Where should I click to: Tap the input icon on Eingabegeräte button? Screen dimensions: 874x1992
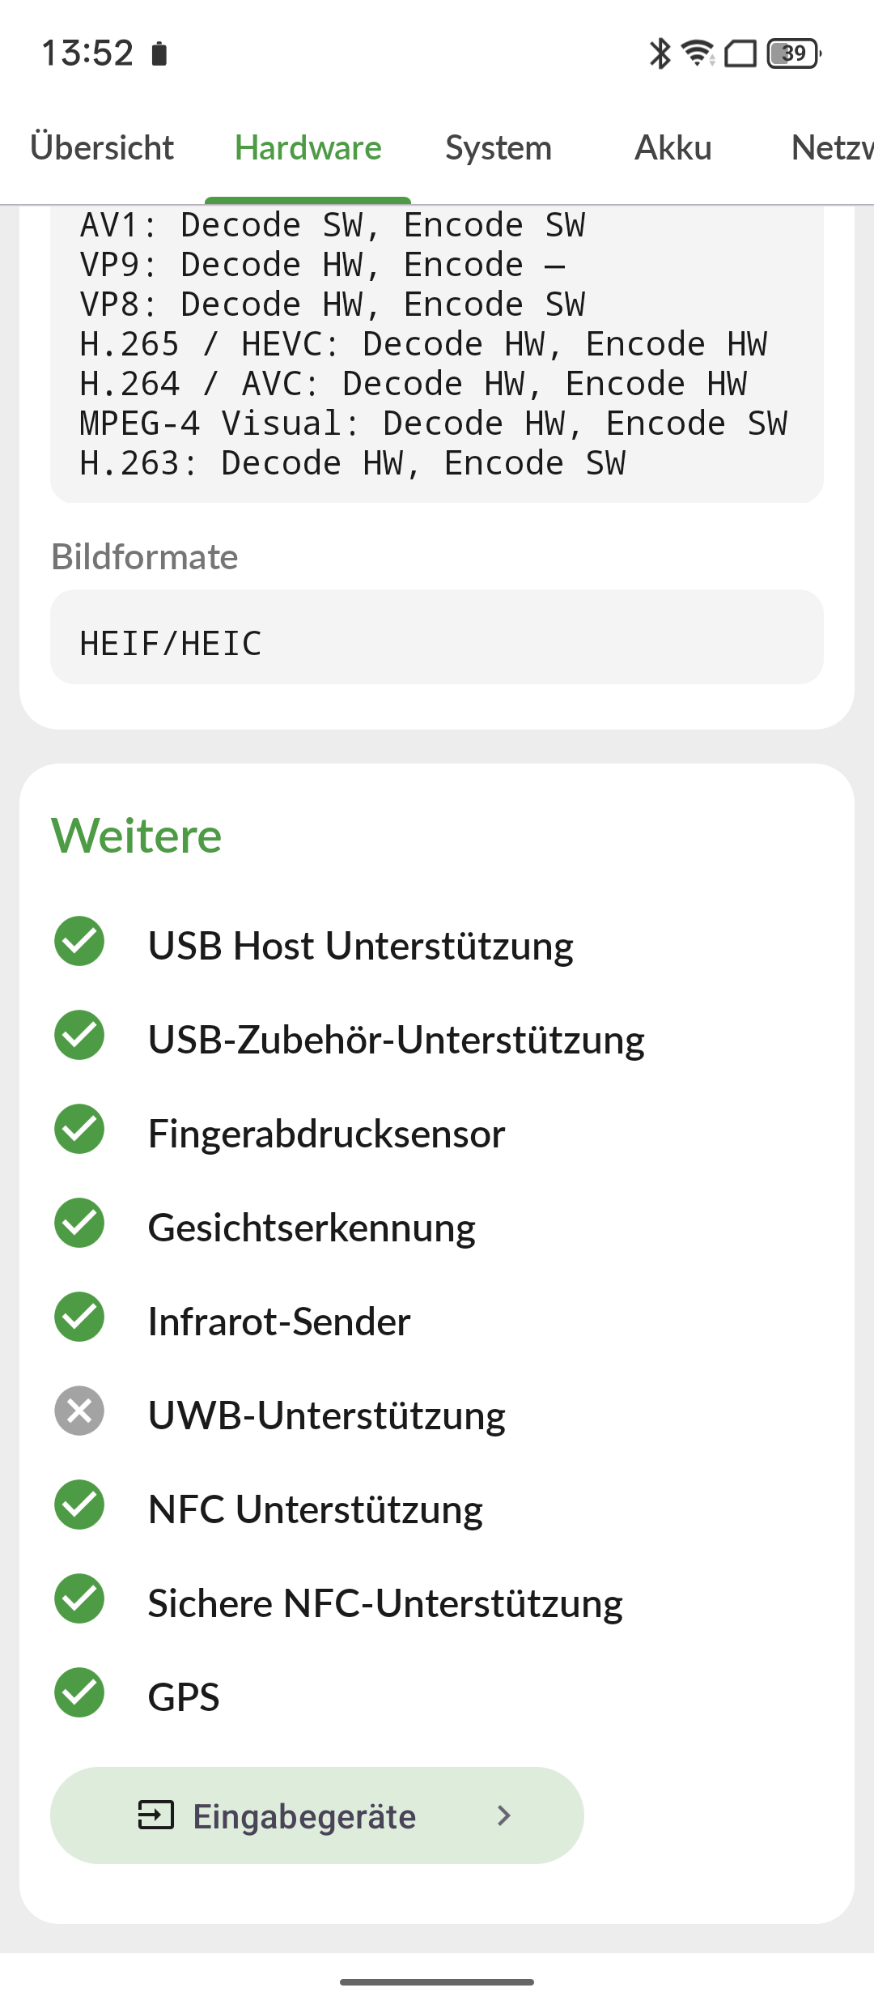[x=156, y=1815]
